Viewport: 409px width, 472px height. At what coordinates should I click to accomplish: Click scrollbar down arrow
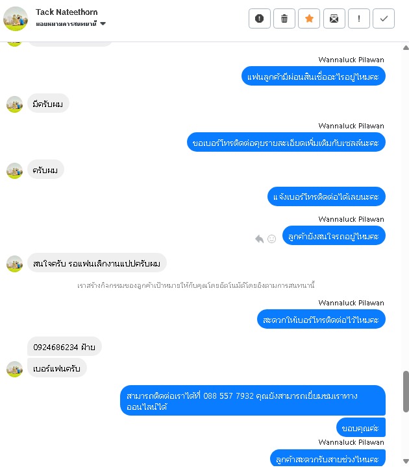click(x=406, y=461)
